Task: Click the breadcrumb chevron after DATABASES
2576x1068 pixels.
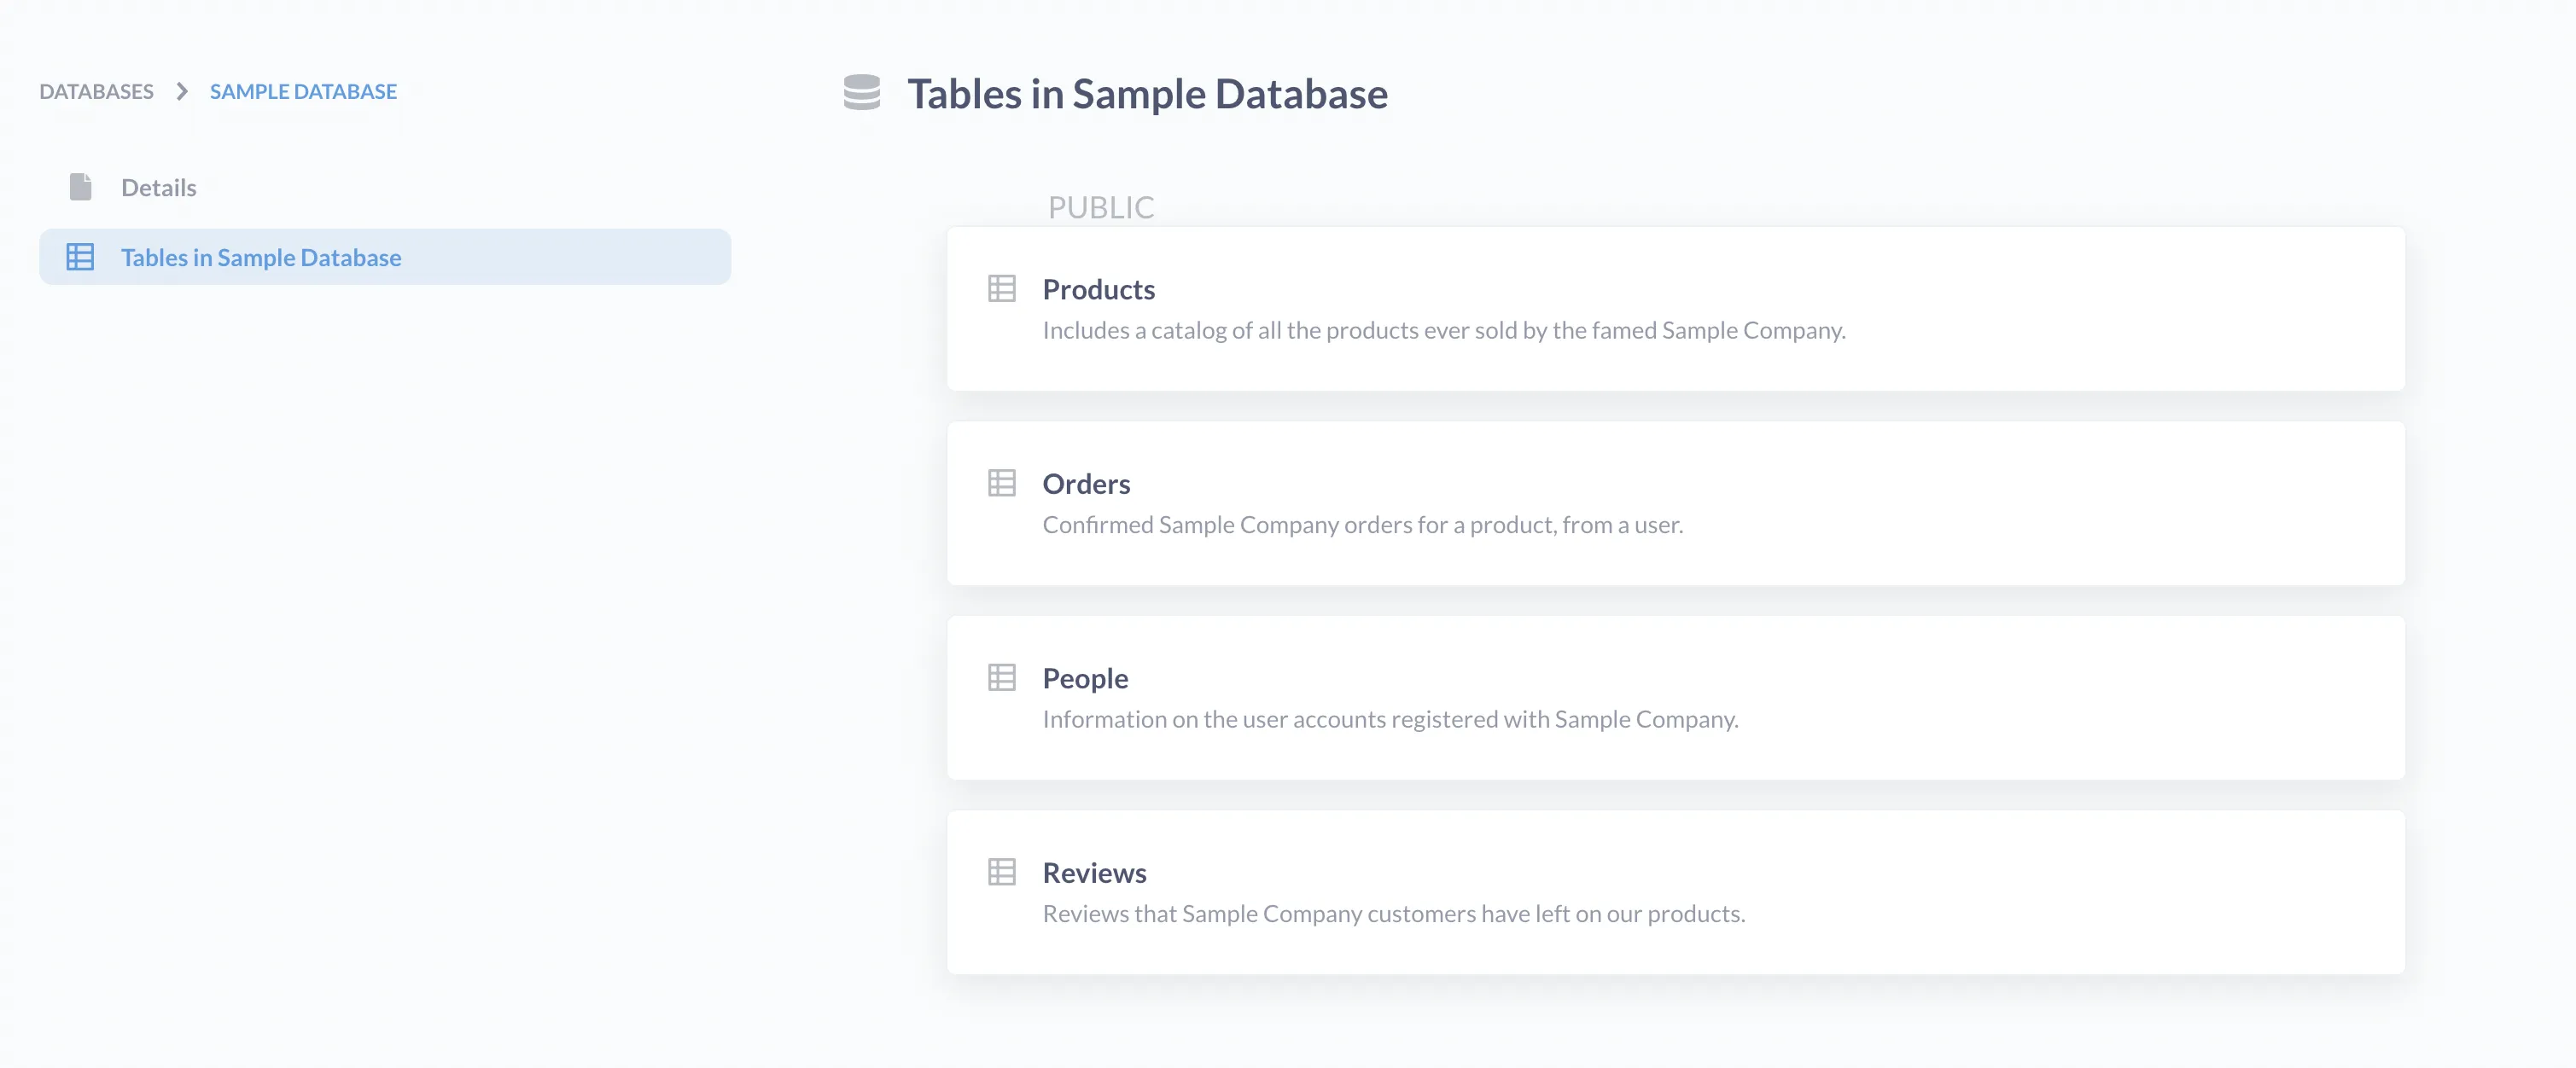Action: [181, 91]
